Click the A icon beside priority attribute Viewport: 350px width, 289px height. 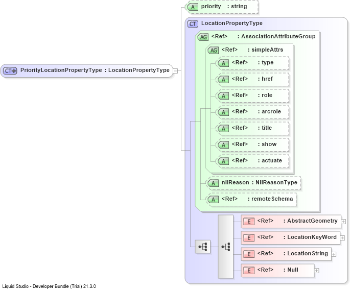click(193, 7)
